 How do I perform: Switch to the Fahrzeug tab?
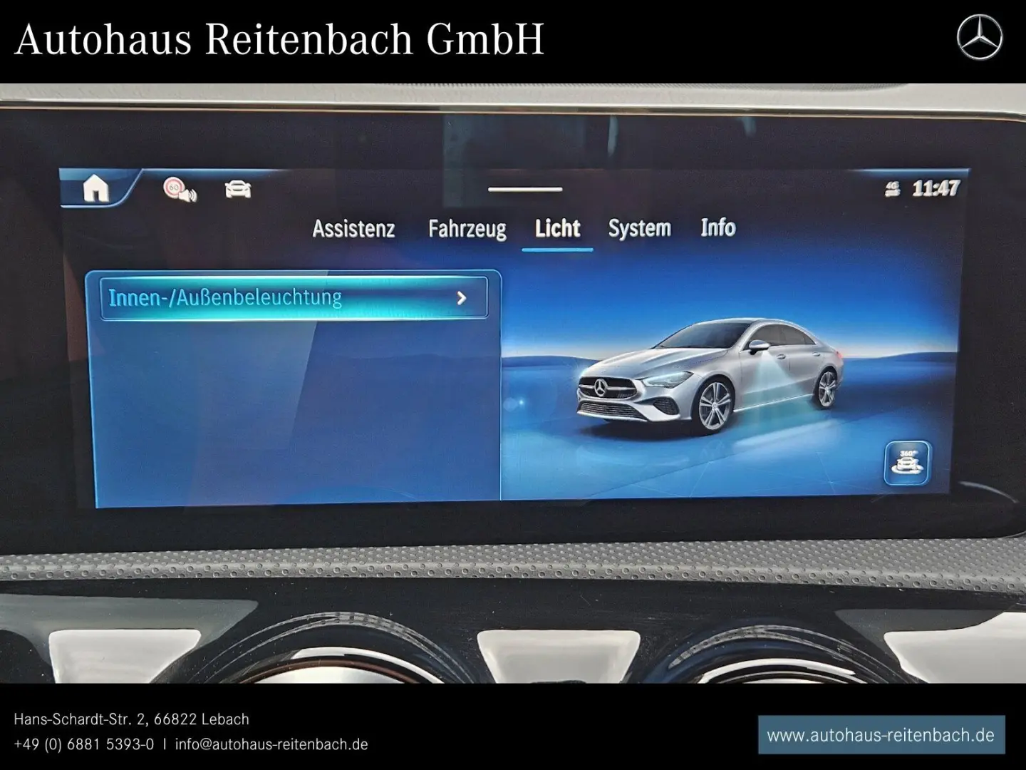coord(467,229)
